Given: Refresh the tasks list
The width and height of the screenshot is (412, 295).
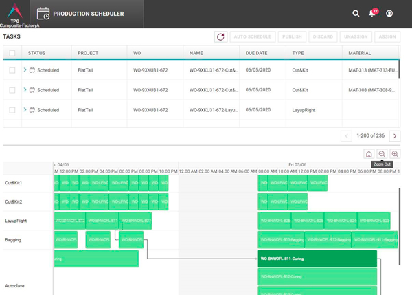Looking at the screenshot, I should coord(220,37).
